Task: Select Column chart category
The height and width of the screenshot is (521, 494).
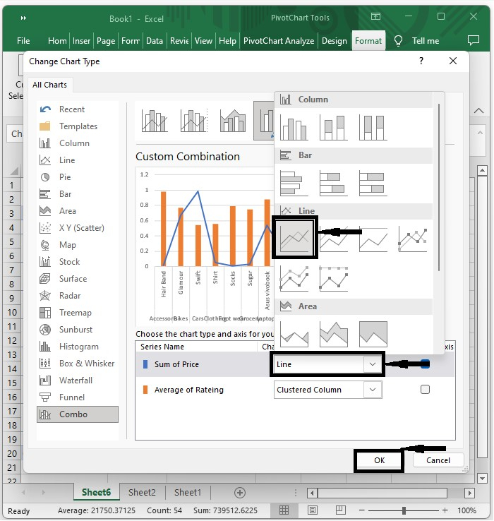Action: [x=77, y=143]
